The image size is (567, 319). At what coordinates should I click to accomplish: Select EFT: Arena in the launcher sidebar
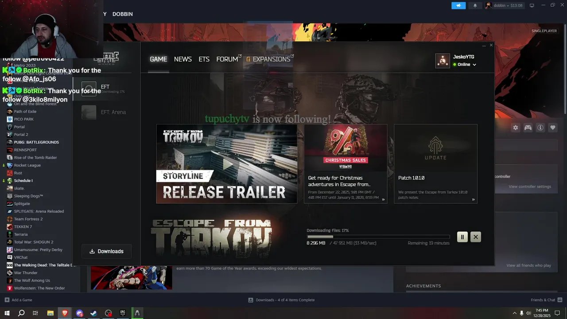pos(106,112)
